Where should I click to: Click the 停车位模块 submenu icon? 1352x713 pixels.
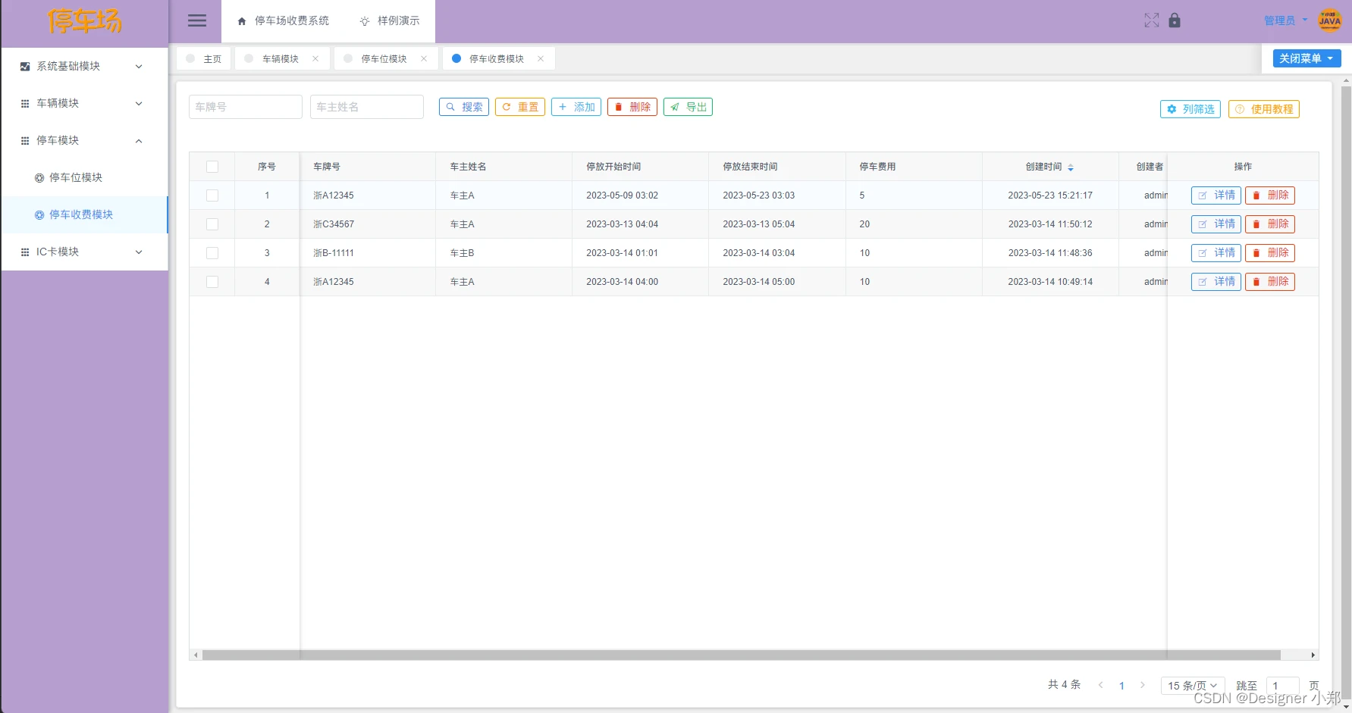pyautogui.click(x=39, y=178)
